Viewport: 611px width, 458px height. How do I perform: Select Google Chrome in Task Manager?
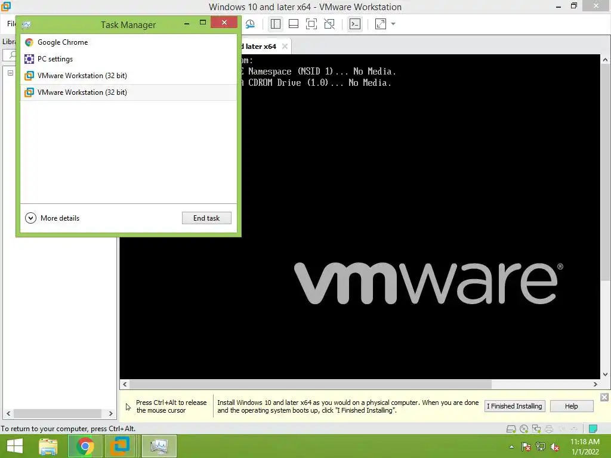[128, 42]
